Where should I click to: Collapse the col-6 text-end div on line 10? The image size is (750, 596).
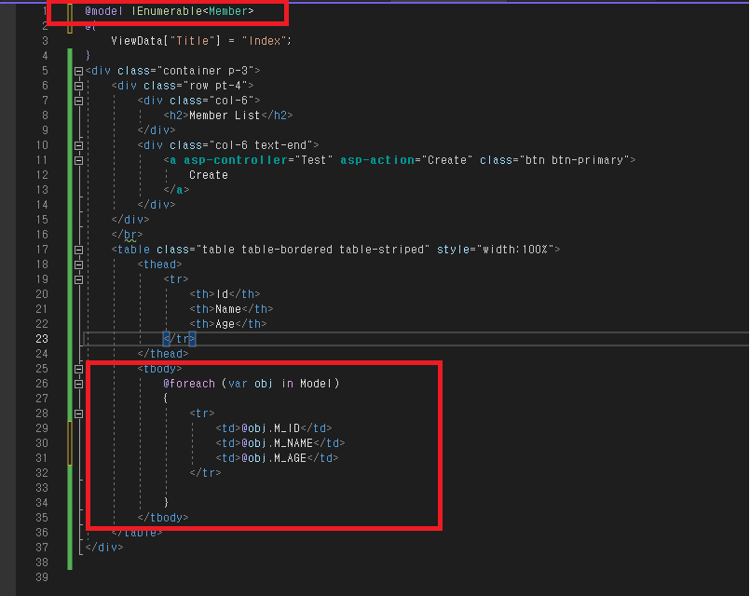coord(79,146)
